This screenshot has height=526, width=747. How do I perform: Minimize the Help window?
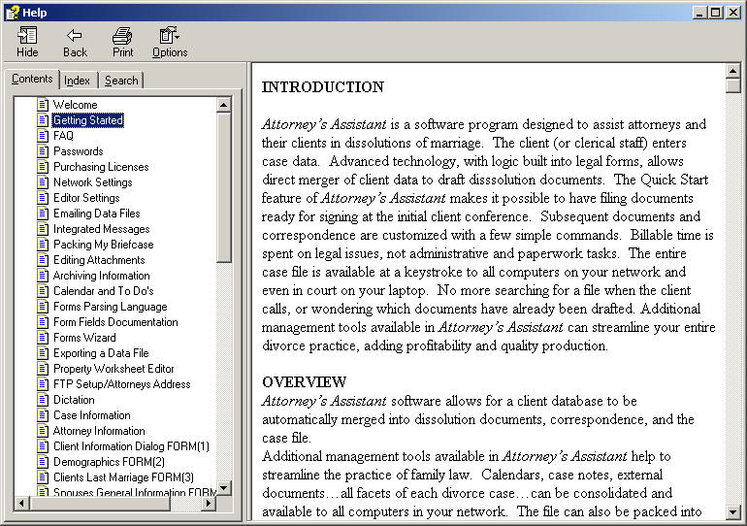(x=699, y=13)
